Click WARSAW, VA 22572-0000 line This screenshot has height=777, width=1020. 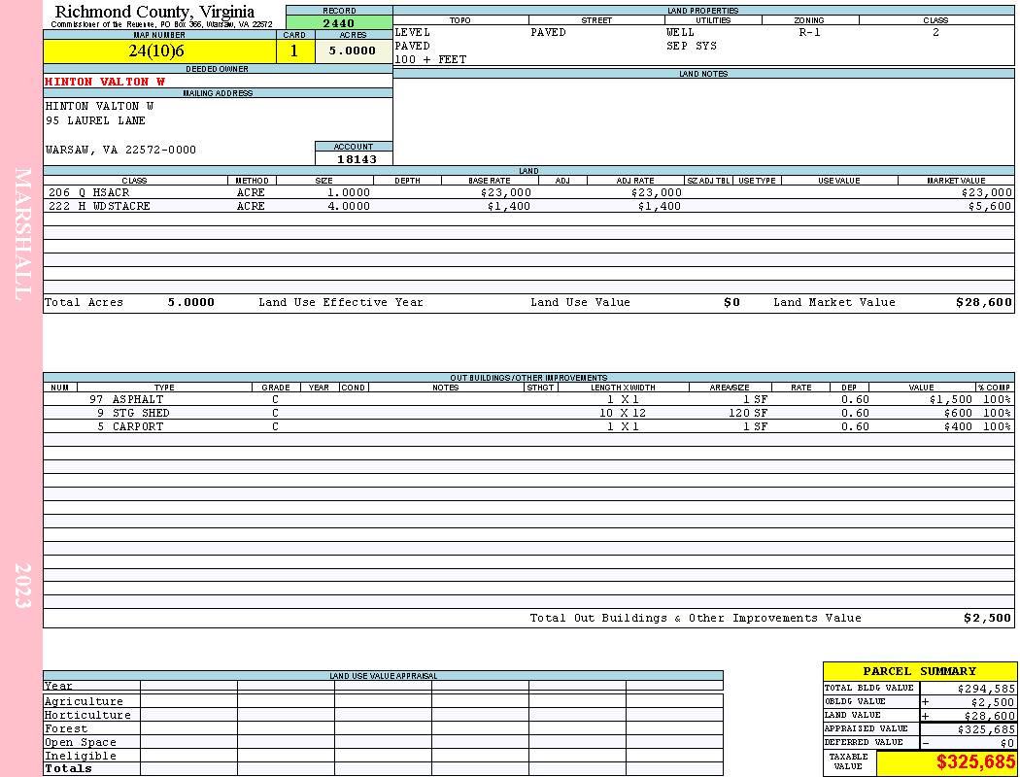[x=121, y=150]
